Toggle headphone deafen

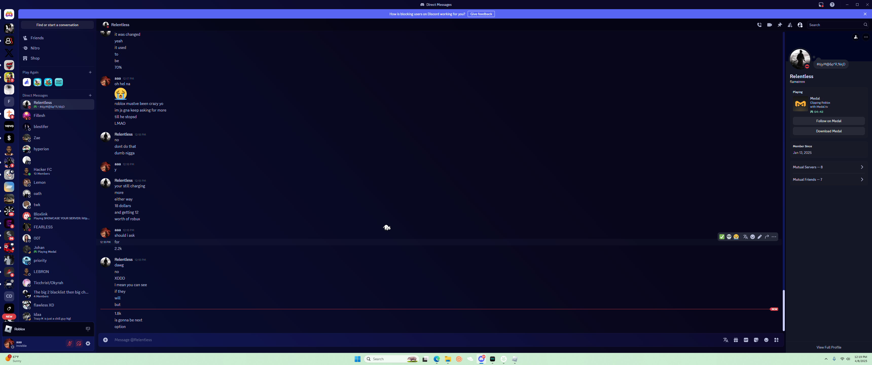tap(79, 343)
